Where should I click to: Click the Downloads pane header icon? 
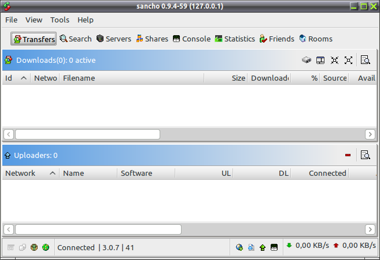point(9,60)
